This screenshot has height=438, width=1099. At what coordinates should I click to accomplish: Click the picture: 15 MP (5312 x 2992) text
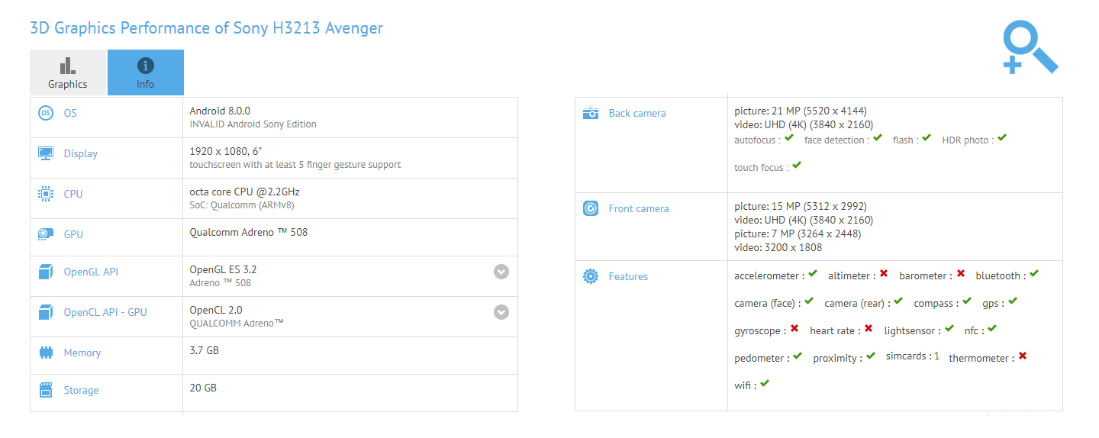click(x=801, y=206)
